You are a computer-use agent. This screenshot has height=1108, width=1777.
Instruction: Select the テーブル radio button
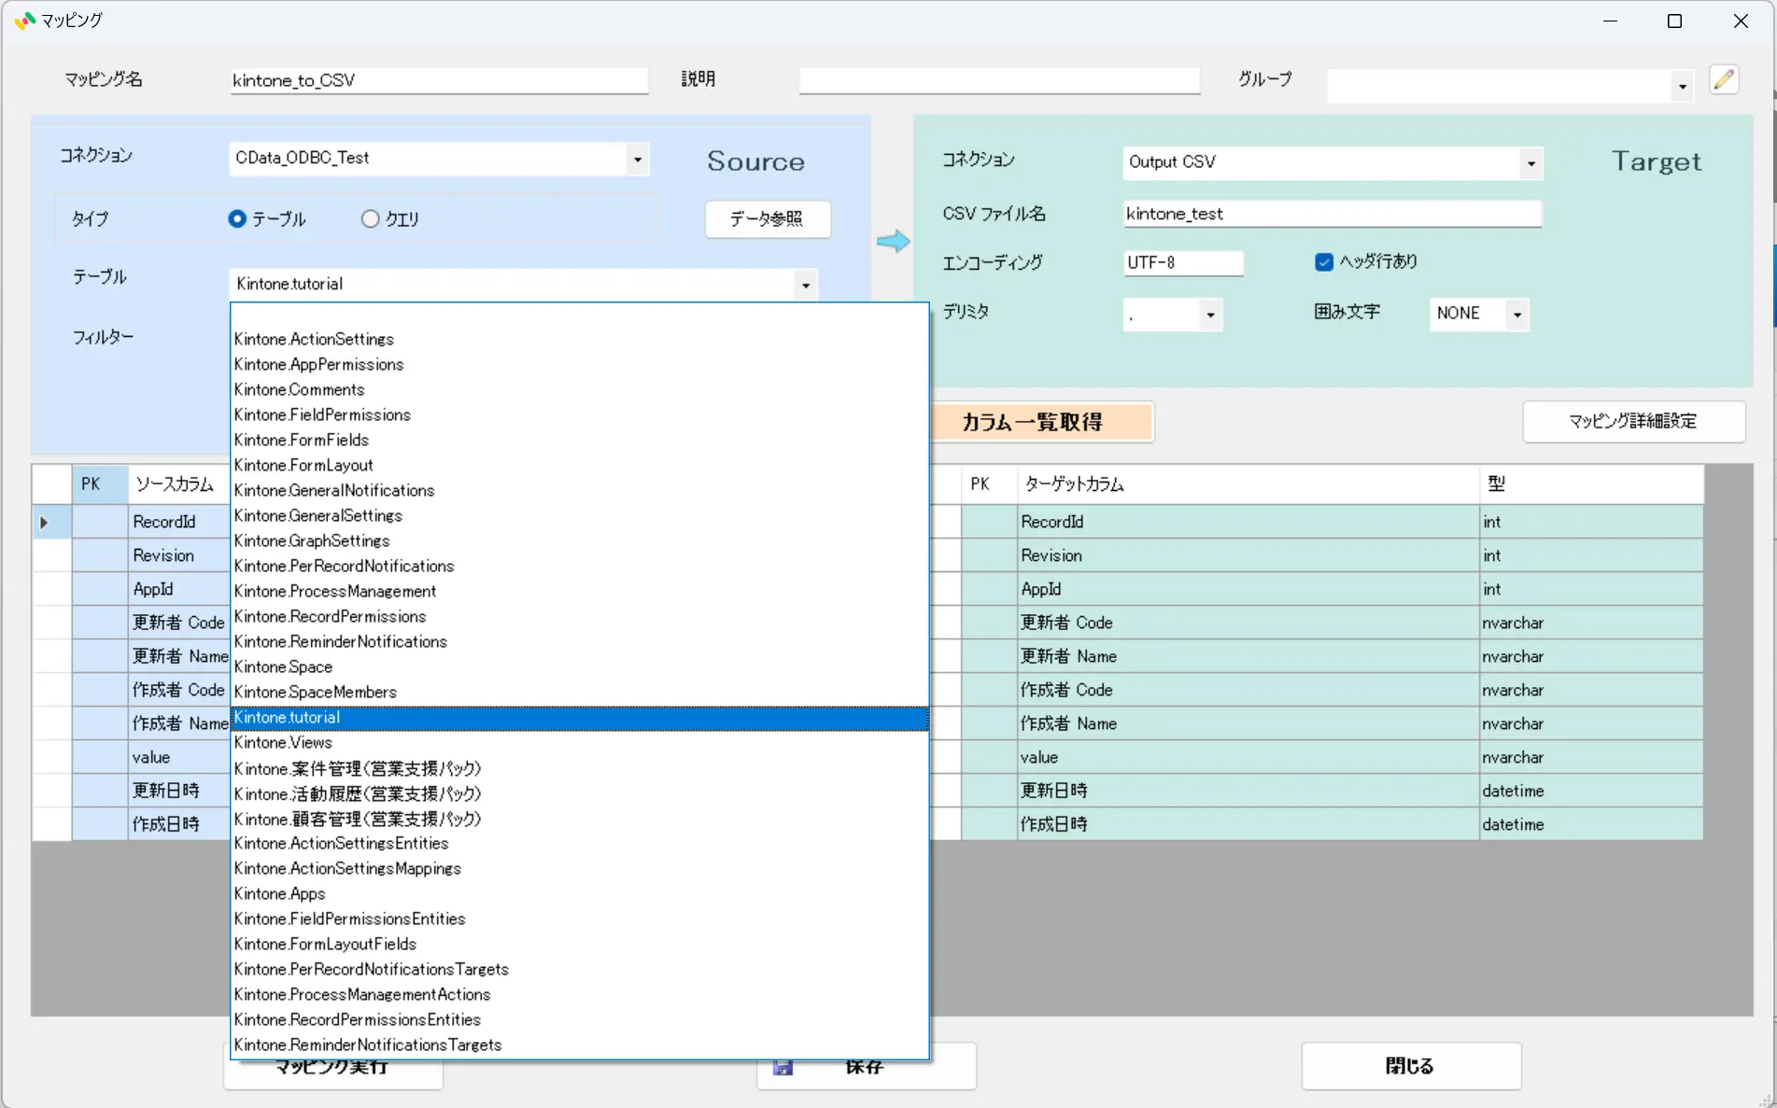pyautogui.click(x=236, y=218)
